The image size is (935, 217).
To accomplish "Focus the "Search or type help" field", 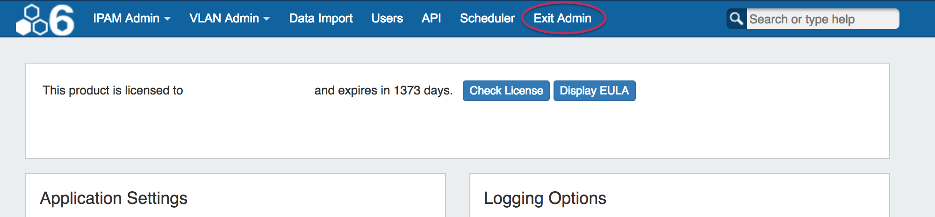I will (x=822, y=19).
